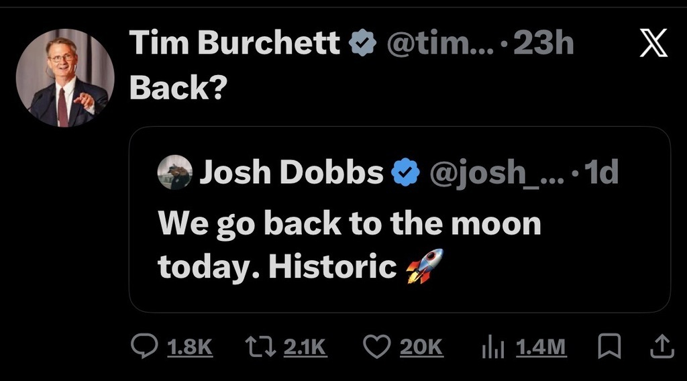Click the 1.8K replies count
Image resolution: width=687 pixels, height=381 pixels.
click(189, 347)
